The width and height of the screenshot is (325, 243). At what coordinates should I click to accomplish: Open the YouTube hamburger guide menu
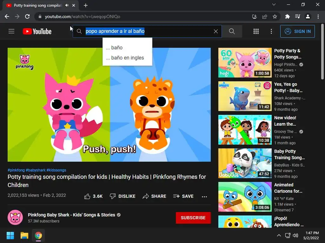point(11,31)
